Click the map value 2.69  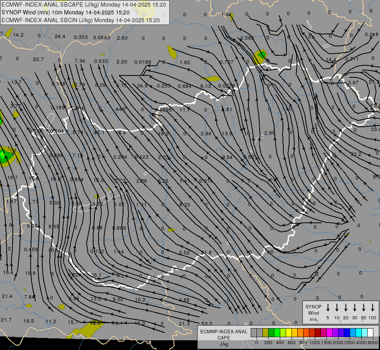pyautogui.click(x=270, y=133)
